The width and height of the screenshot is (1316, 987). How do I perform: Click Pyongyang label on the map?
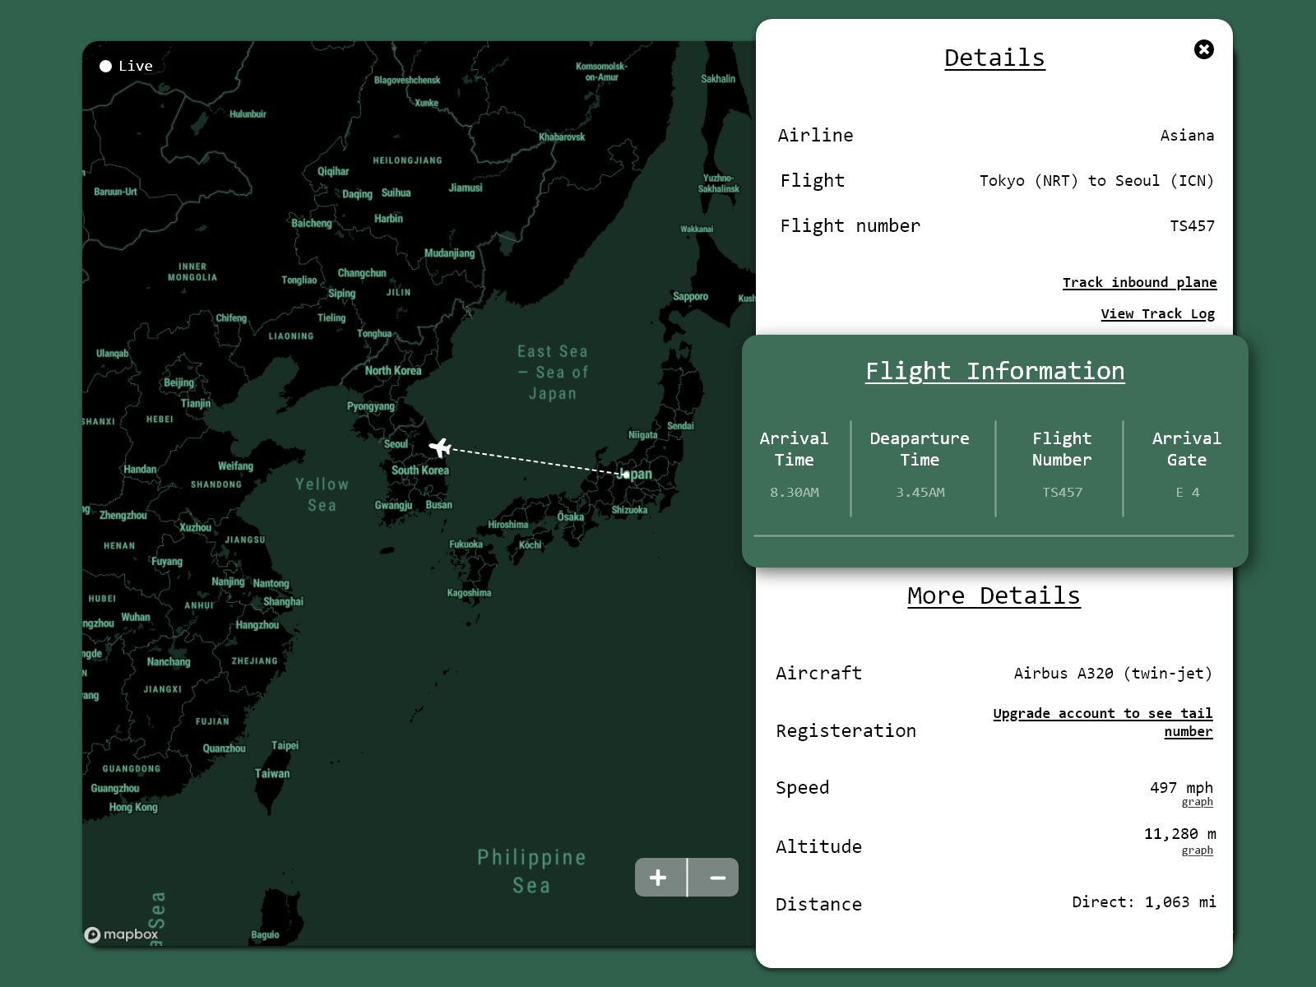point(371,406)
